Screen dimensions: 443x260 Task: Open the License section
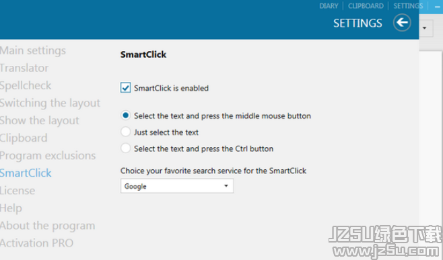pyautogui.click(x=18, y=191)
